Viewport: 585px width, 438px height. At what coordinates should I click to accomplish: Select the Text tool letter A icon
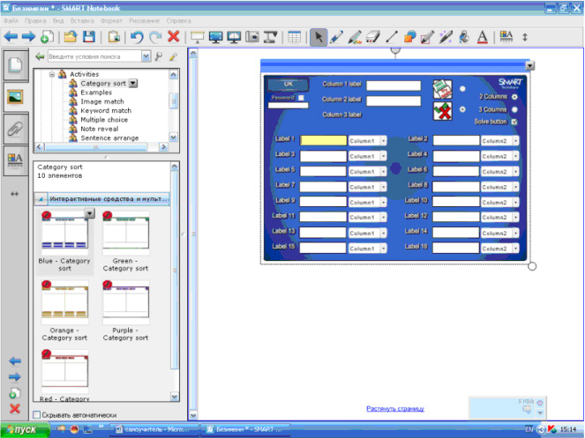482,37
